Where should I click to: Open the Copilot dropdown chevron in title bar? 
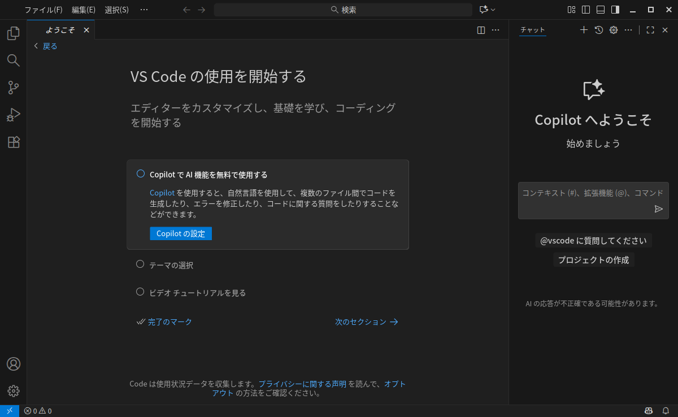(x=493, y=10)
